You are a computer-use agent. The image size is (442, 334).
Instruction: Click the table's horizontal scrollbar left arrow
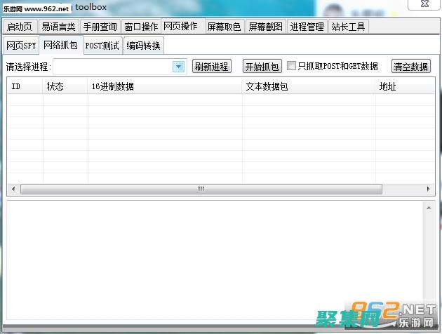(x=13, y=189)
